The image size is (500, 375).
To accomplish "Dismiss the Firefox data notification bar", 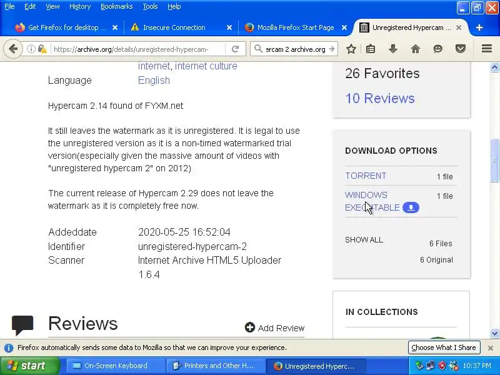I will 491,348.
